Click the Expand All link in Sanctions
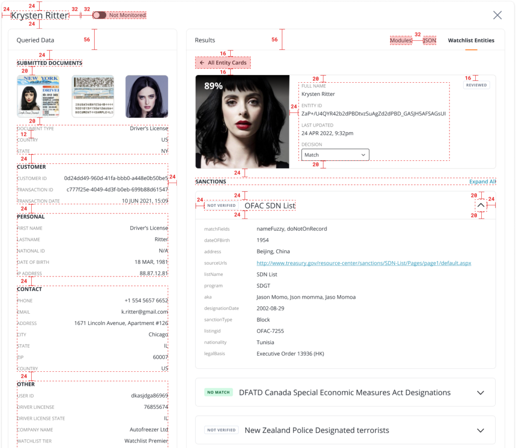Viewport: 516px width, 448px height. (482, 181)
